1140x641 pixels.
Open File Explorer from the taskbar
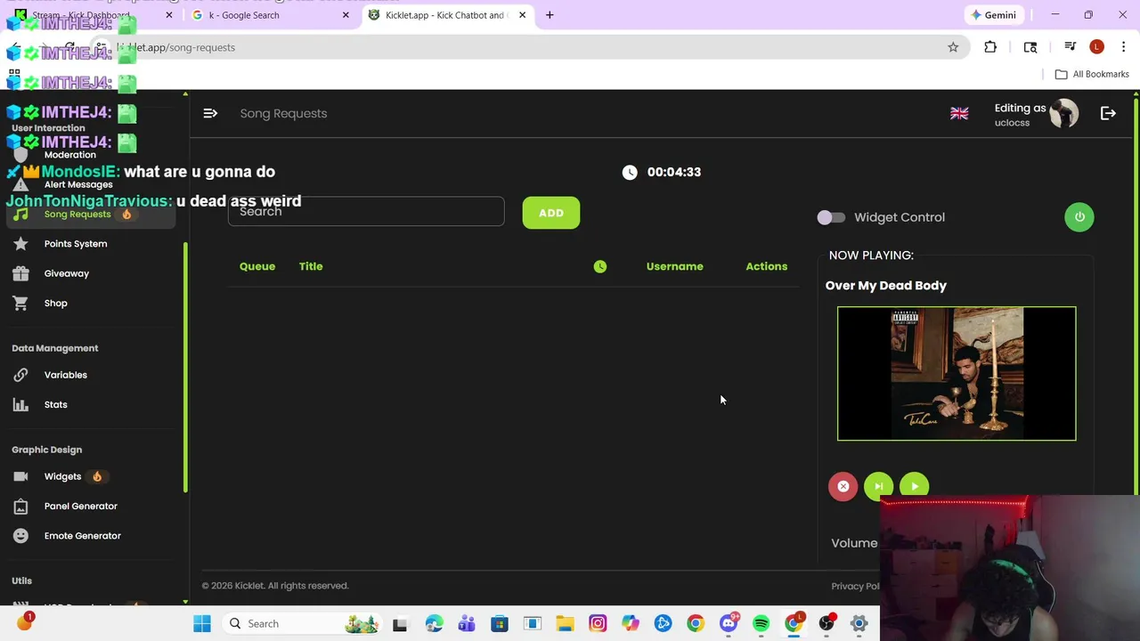pyautogui.click(x=565, y=624)
